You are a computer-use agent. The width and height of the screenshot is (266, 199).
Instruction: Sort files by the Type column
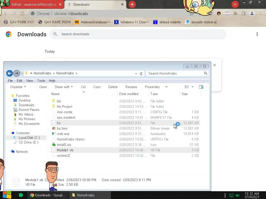click(164, 94)
